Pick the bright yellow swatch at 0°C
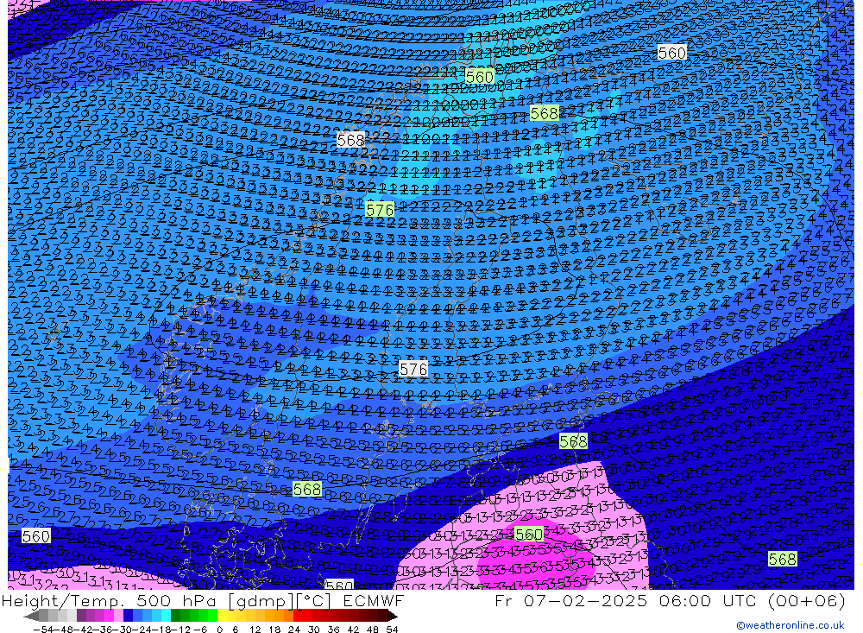The height and width of the screenshot is (633, 863). tap(223, 617)
